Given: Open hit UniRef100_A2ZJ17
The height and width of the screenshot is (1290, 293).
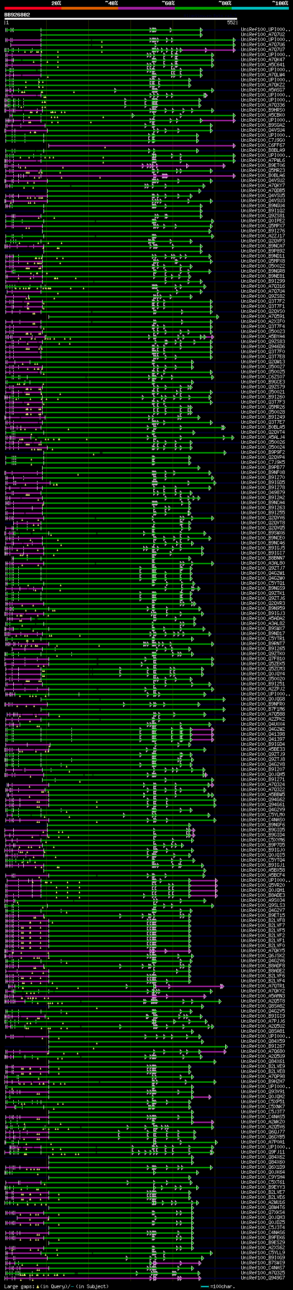Looking at the screenshot, I should 263,236.
